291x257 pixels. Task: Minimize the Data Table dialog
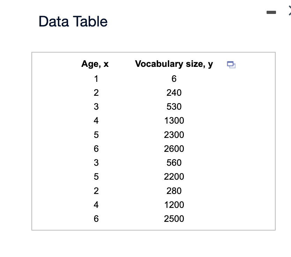click(271, 13)
